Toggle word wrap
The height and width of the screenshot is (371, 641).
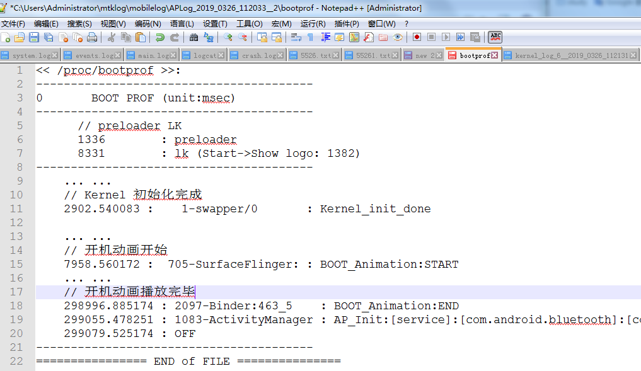click(296, 39)
